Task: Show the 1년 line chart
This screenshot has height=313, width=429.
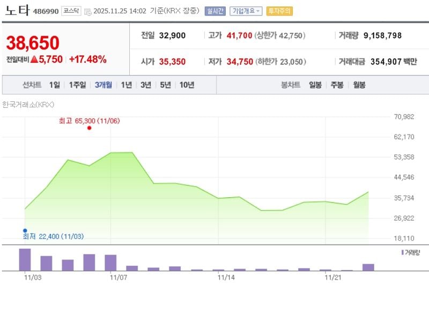Action: 127,85
